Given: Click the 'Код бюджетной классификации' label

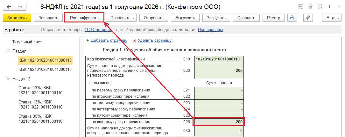Looking at the screenshot, I should pyautogui.click(x=116, y=59).
